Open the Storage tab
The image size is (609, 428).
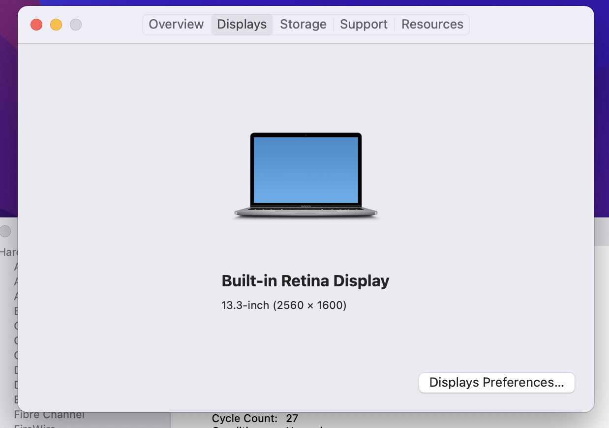[x=303, y=25]
